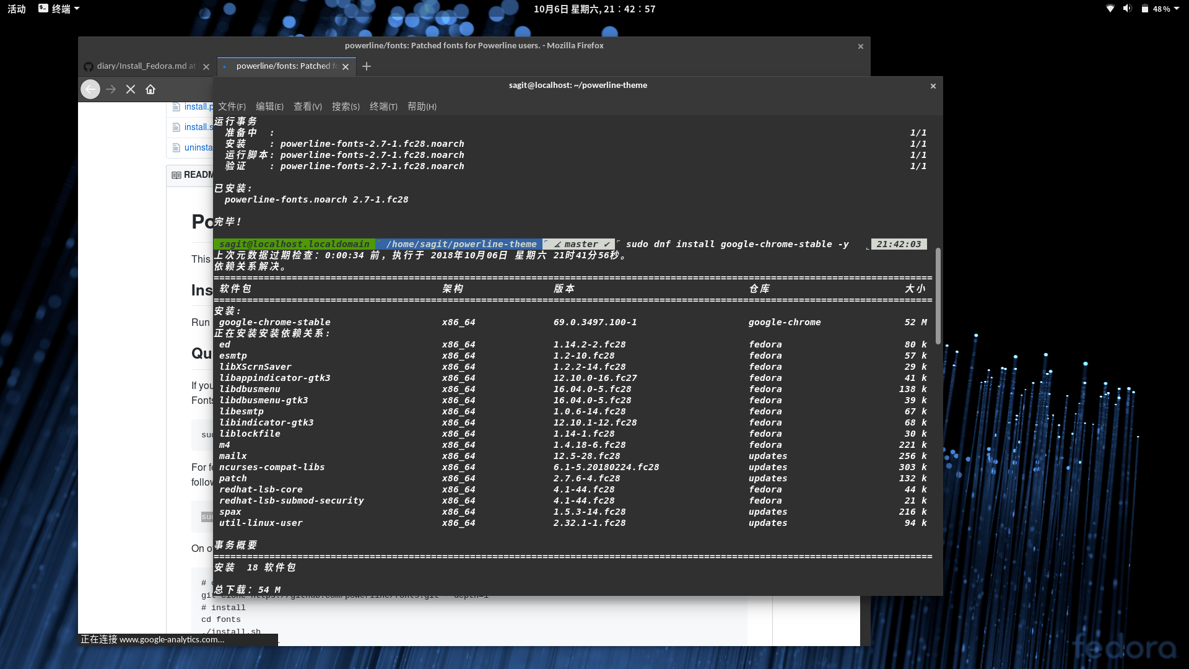Expand the 终端 application menu

(59, 9)
